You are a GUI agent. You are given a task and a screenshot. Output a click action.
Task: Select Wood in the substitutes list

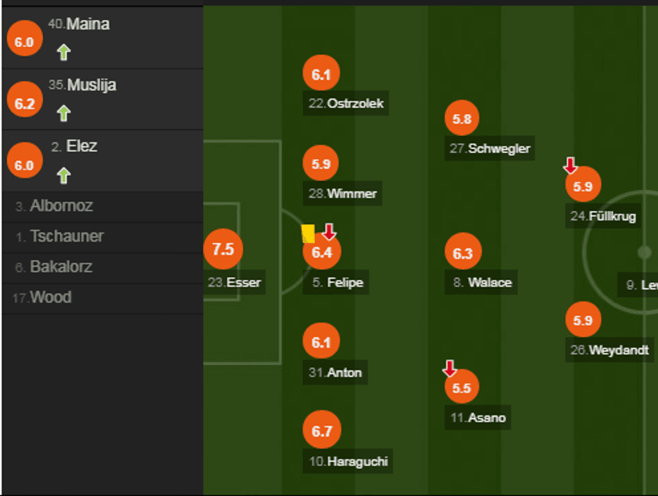tap(50, 297)
